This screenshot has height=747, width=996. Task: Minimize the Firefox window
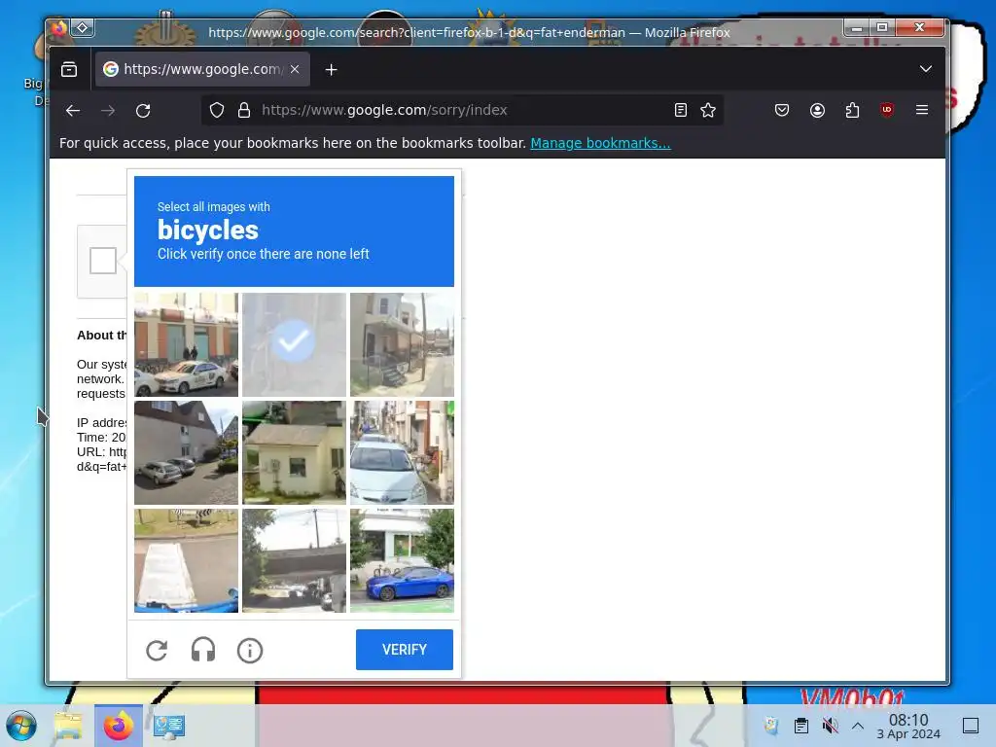[x=857, y=27]
